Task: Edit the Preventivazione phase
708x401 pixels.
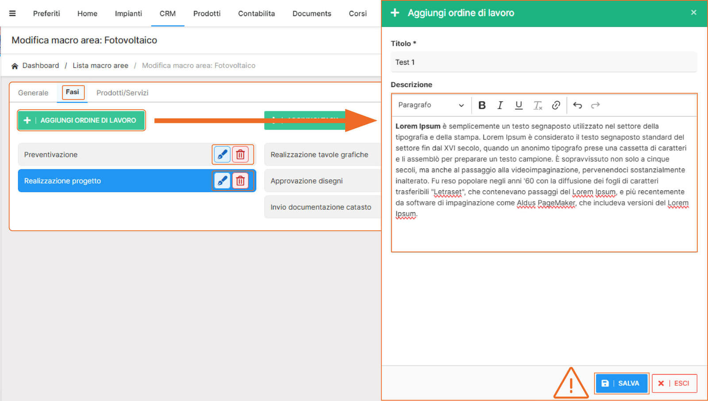Action: (222, 154)
